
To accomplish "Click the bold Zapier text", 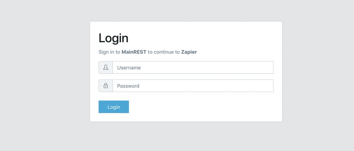I will [x=189, y=52].
